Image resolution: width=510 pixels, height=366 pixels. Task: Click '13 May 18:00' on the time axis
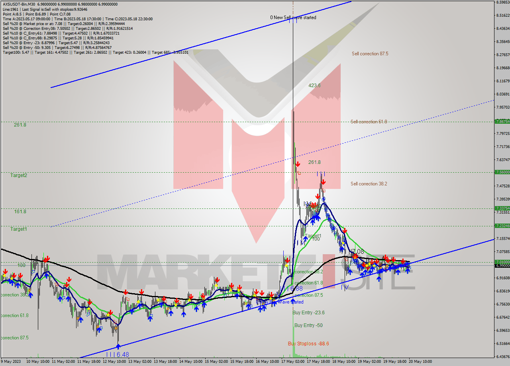point(166,362)
